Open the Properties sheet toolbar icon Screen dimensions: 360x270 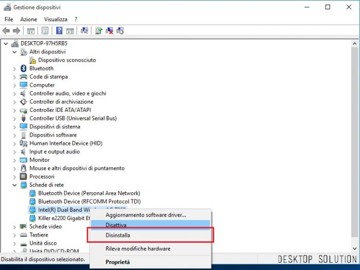point(45,30)
